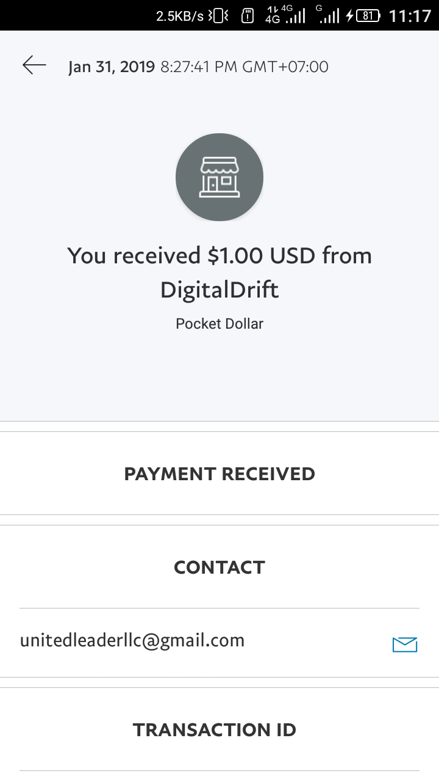Select the TRANSACTION ID section header
This screenshot has width=439, height=782.
[x=215, y=729]
